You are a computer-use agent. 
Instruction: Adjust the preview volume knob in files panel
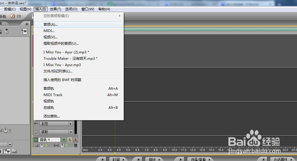(x=6, y=130)
